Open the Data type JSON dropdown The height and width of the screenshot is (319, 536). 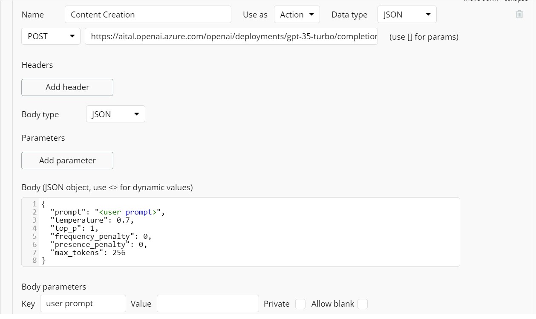(406, 14)
